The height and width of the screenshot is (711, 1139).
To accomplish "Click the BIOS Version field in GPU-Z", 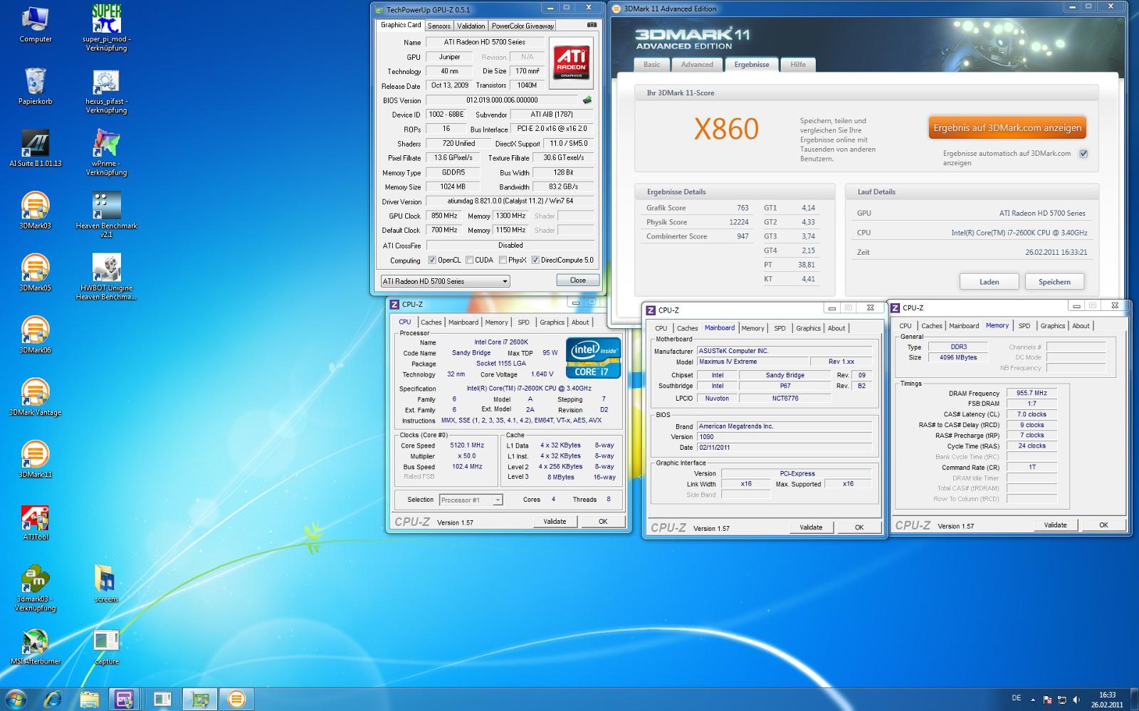I will pos(502,100).
